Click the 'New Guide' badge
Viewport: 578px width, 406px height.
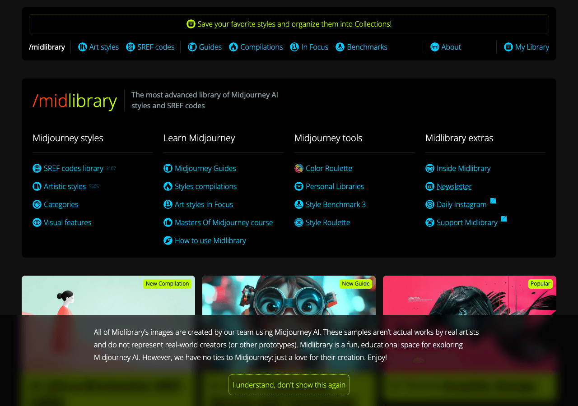coord(356,284)
